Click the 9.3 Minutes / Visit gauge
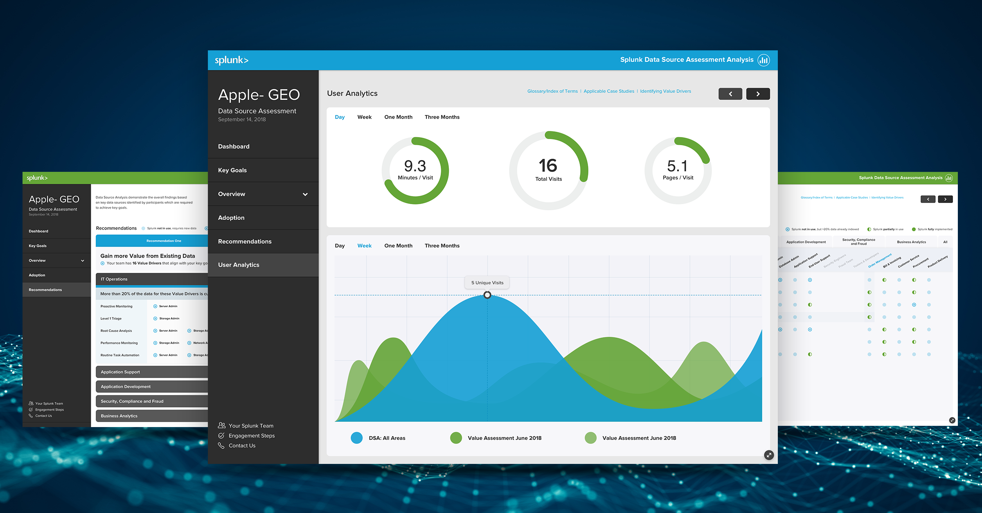The width and height of the screenshot is (982, 513). pyautogui.click(x=415, y=171)
